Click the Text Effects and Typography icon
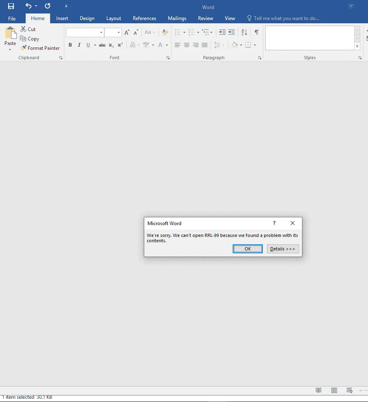Image resolution: width=368 pixels, height=402 pixels. point(133,45)
